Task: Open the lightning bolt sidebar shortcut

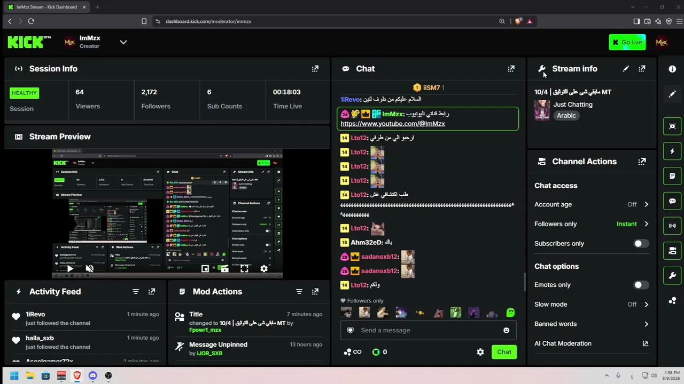Action: pyautogui.click(x=672, y=151)
